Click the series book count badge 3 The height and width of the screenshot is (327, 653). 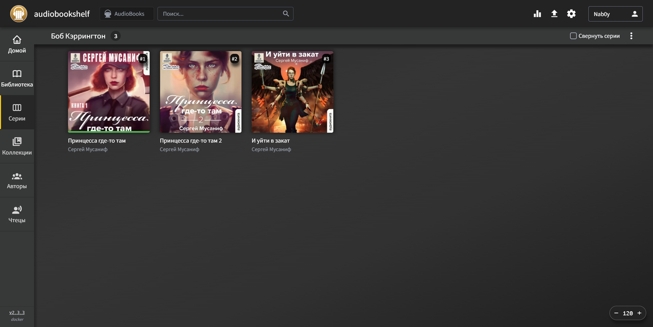coord(116,36)
